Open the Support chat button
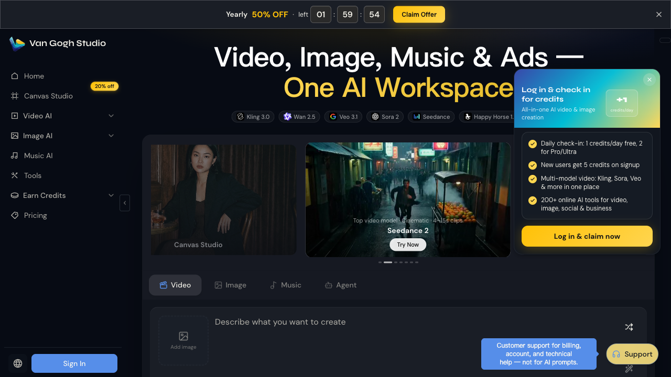The width and height of the screenshot is (671, 377). [x=632, y=354]
